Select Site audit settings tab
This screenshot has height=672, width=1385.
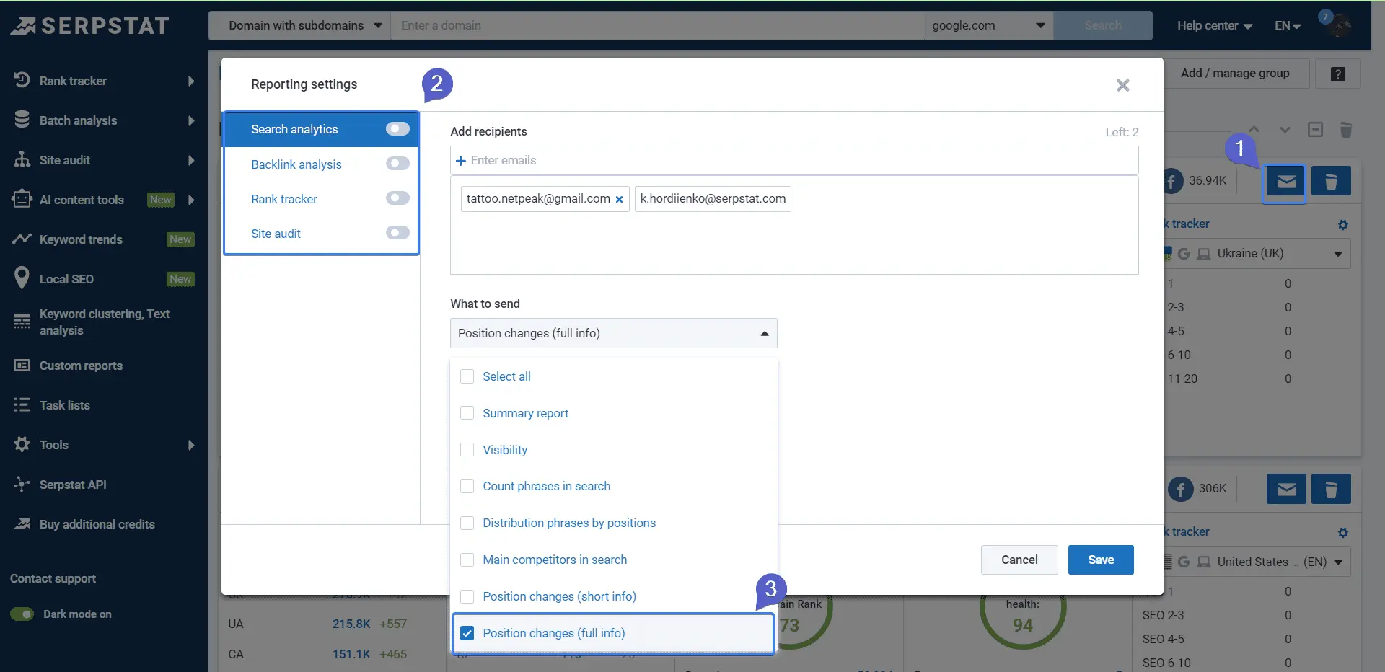322,234
